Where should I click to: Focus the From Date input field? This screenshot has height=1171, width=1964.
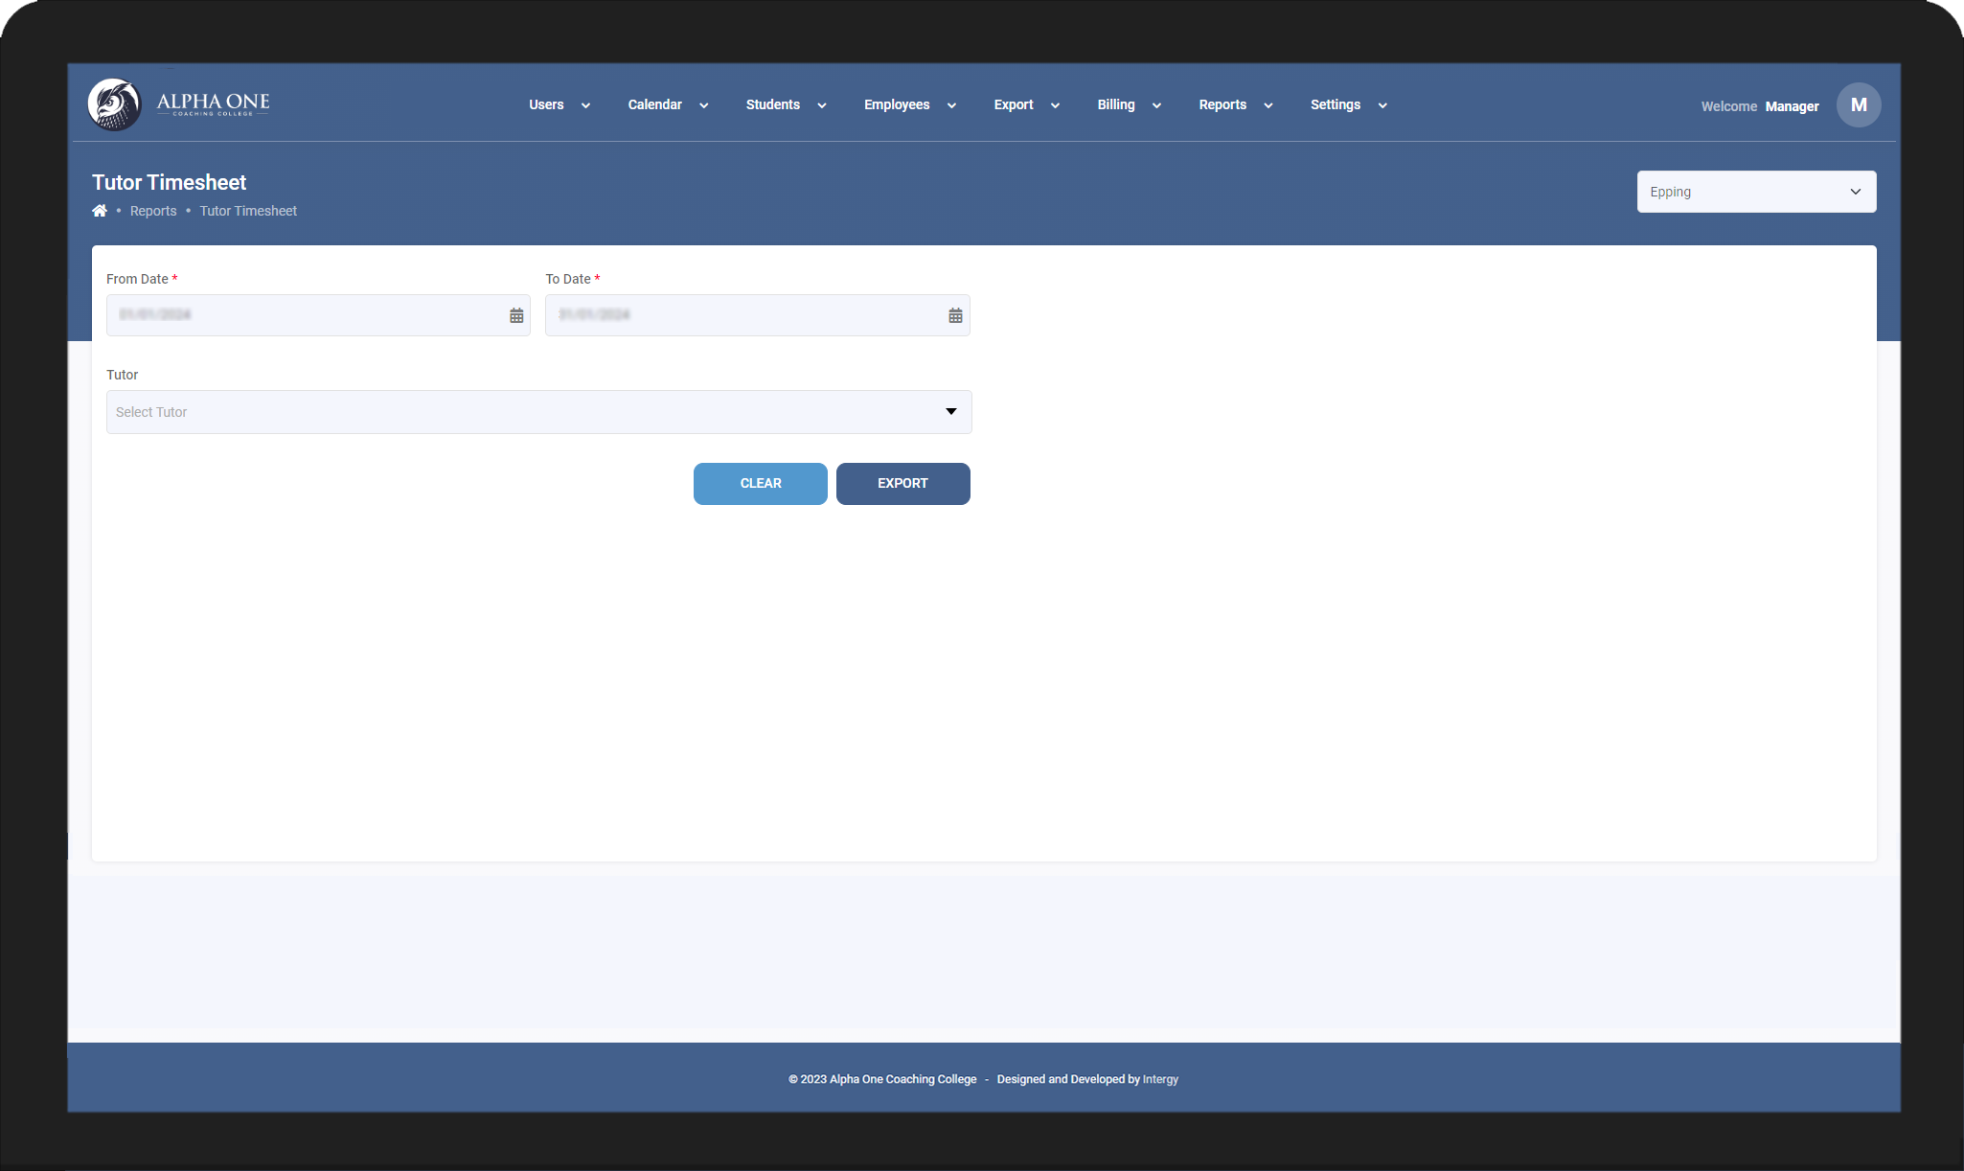click(x=318, y=315)
